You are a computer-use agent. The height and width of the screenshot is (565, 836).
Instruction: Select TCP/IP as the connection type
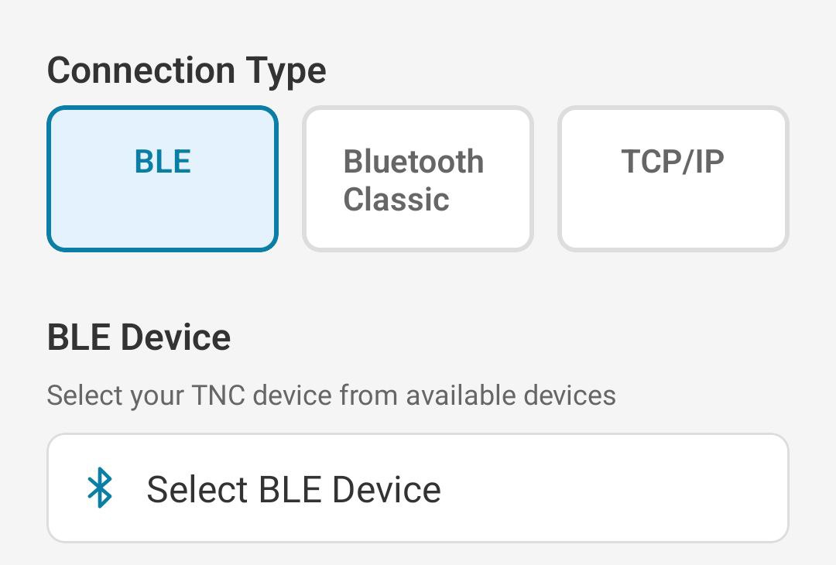click(673, 178)
